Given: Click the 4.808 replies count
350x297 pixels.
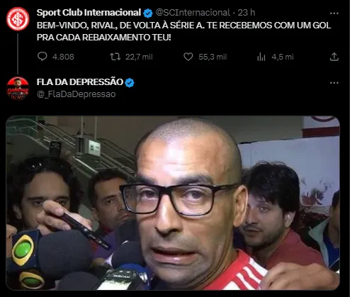Looking at the screenshot, I should coord(63,57).
